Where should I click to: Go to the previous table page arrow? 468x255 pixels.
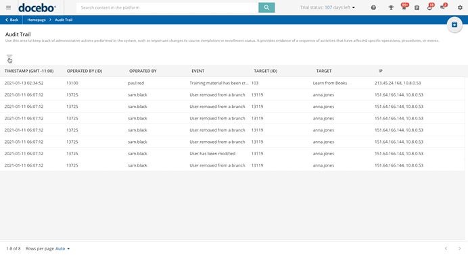click(x=446, y=248)
